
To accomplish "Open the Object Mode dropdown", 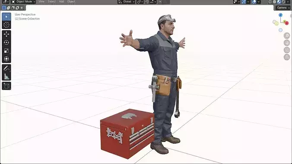I will pyautogui.click(x=23, y=2).
